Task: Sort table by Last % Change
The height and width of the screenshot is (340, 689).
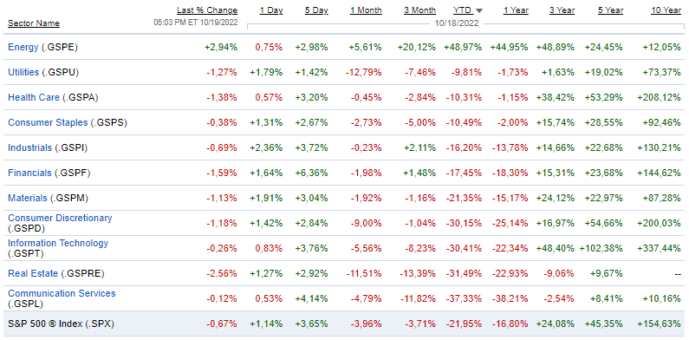Action: pyautogui.click(x=207, y=10)
